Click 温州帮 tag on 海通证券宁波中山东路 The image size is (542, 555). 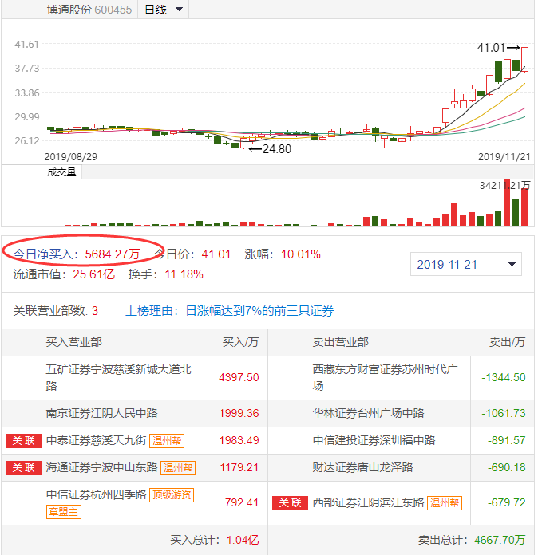[178, 467]
